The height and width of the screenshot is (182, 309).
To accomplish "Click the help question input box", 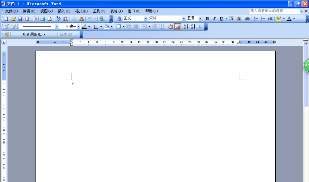I will [x=274, y=11].
